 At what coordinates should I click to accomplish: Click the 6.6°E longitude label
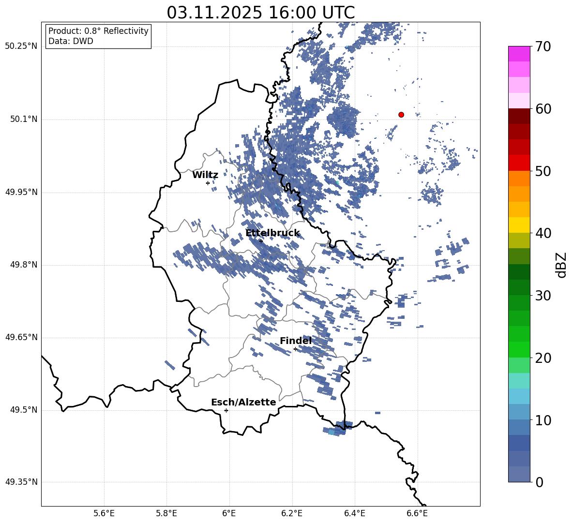pos(417,513)
